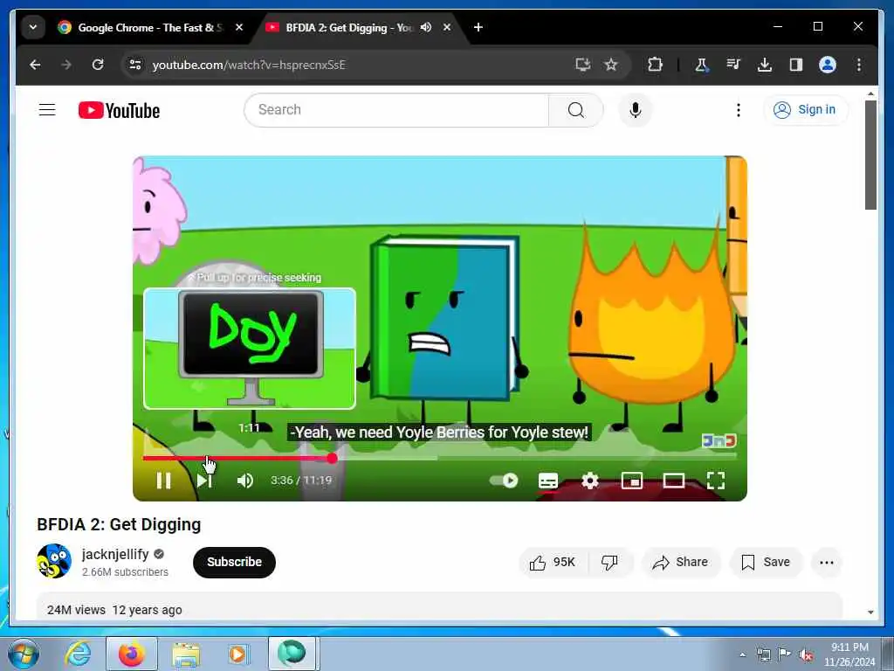
Task: Enter full screen video mode
Action: tap(716, 481)
